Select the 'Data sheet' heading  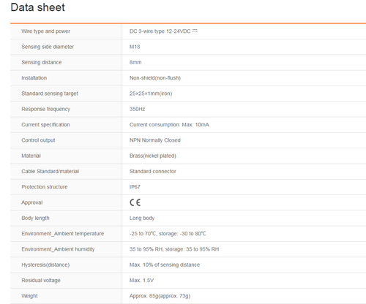pos(38,7)
